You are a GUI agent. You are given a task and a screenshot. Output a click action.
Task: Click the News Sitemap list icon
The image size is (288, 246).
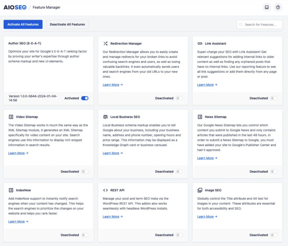(x=200, y=117)
